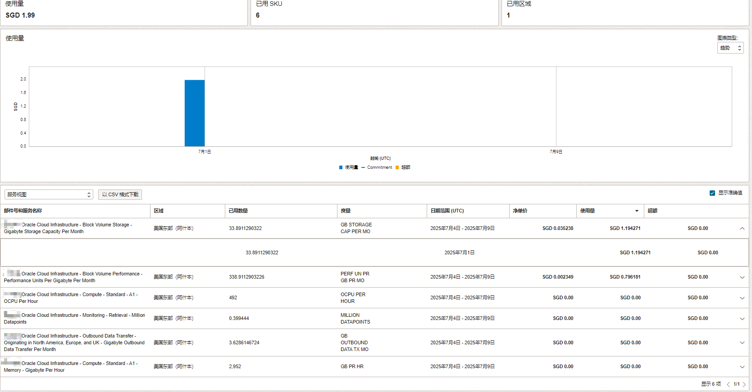Open the 服务视图 dropdown selector

pos(49,194)
